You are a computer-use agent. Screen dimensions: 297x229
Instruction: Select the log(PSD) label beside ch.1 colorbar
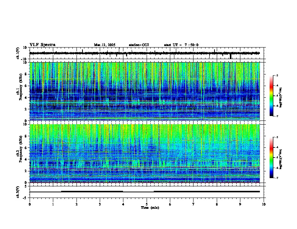[280, 98]
